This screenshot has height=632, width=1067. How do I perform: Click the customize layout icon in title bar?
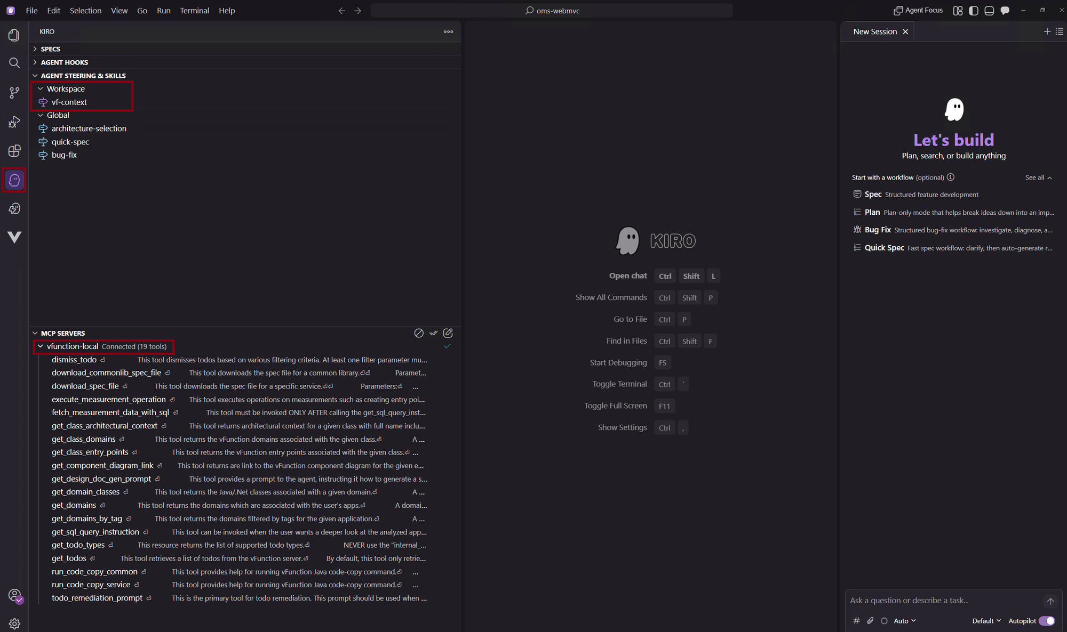coord(958,11)
